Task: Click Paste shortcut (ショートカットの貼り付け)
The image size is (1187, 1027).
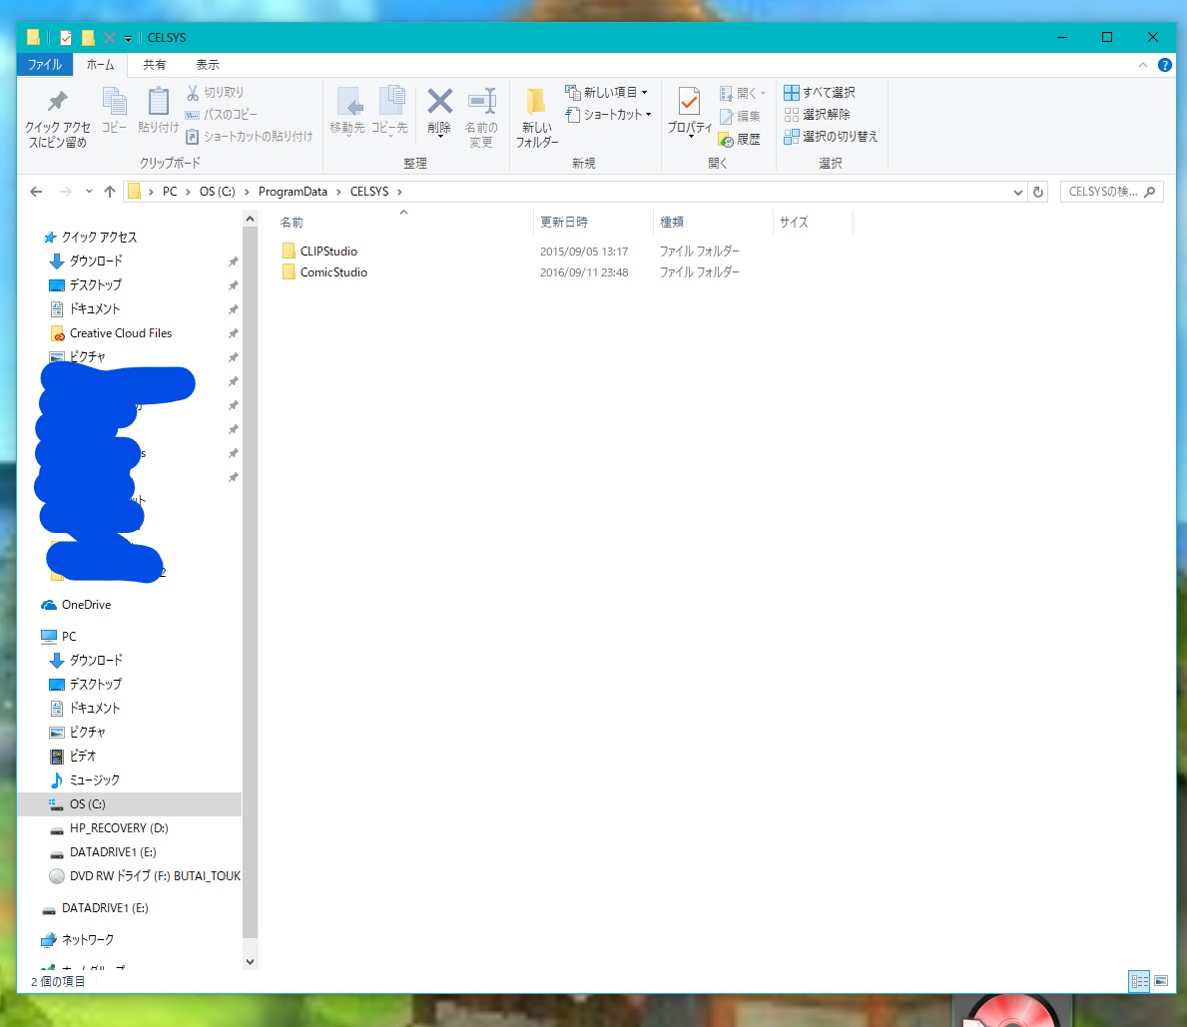Action: point(249,136)
